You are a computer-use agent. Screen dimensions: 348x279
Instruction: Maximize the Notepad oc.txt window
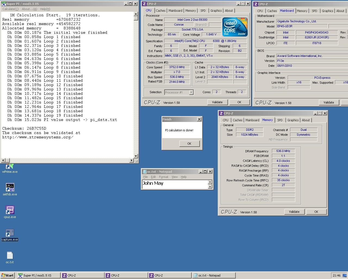point(205,172)
